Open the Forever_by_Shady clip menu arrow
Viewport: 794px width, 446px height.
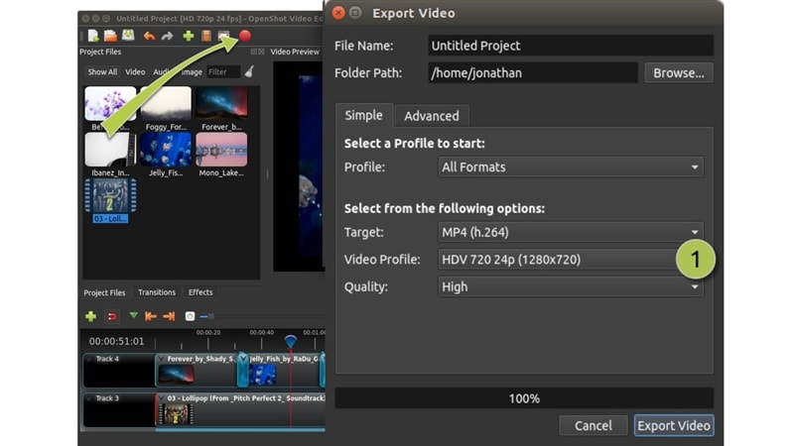162,359
